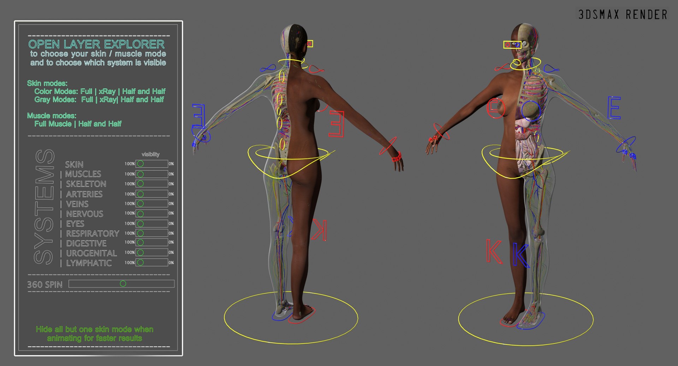Click the 'visibility' column header
This screenshot has width=678, height=366.
[150, 154]
